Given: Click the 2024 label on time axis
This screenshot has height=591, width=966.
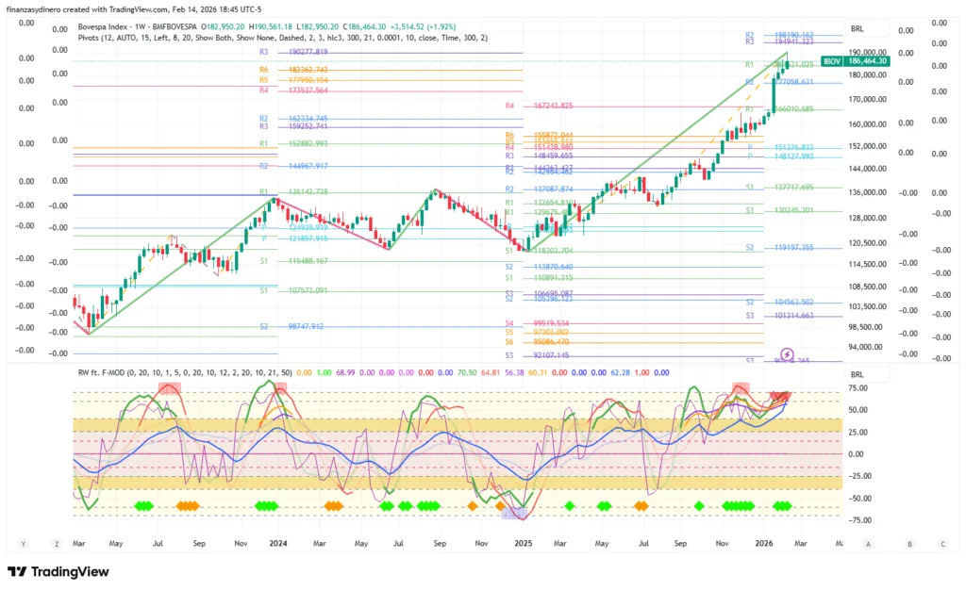Looking at the screenshot, I should (x=277, y=544).
